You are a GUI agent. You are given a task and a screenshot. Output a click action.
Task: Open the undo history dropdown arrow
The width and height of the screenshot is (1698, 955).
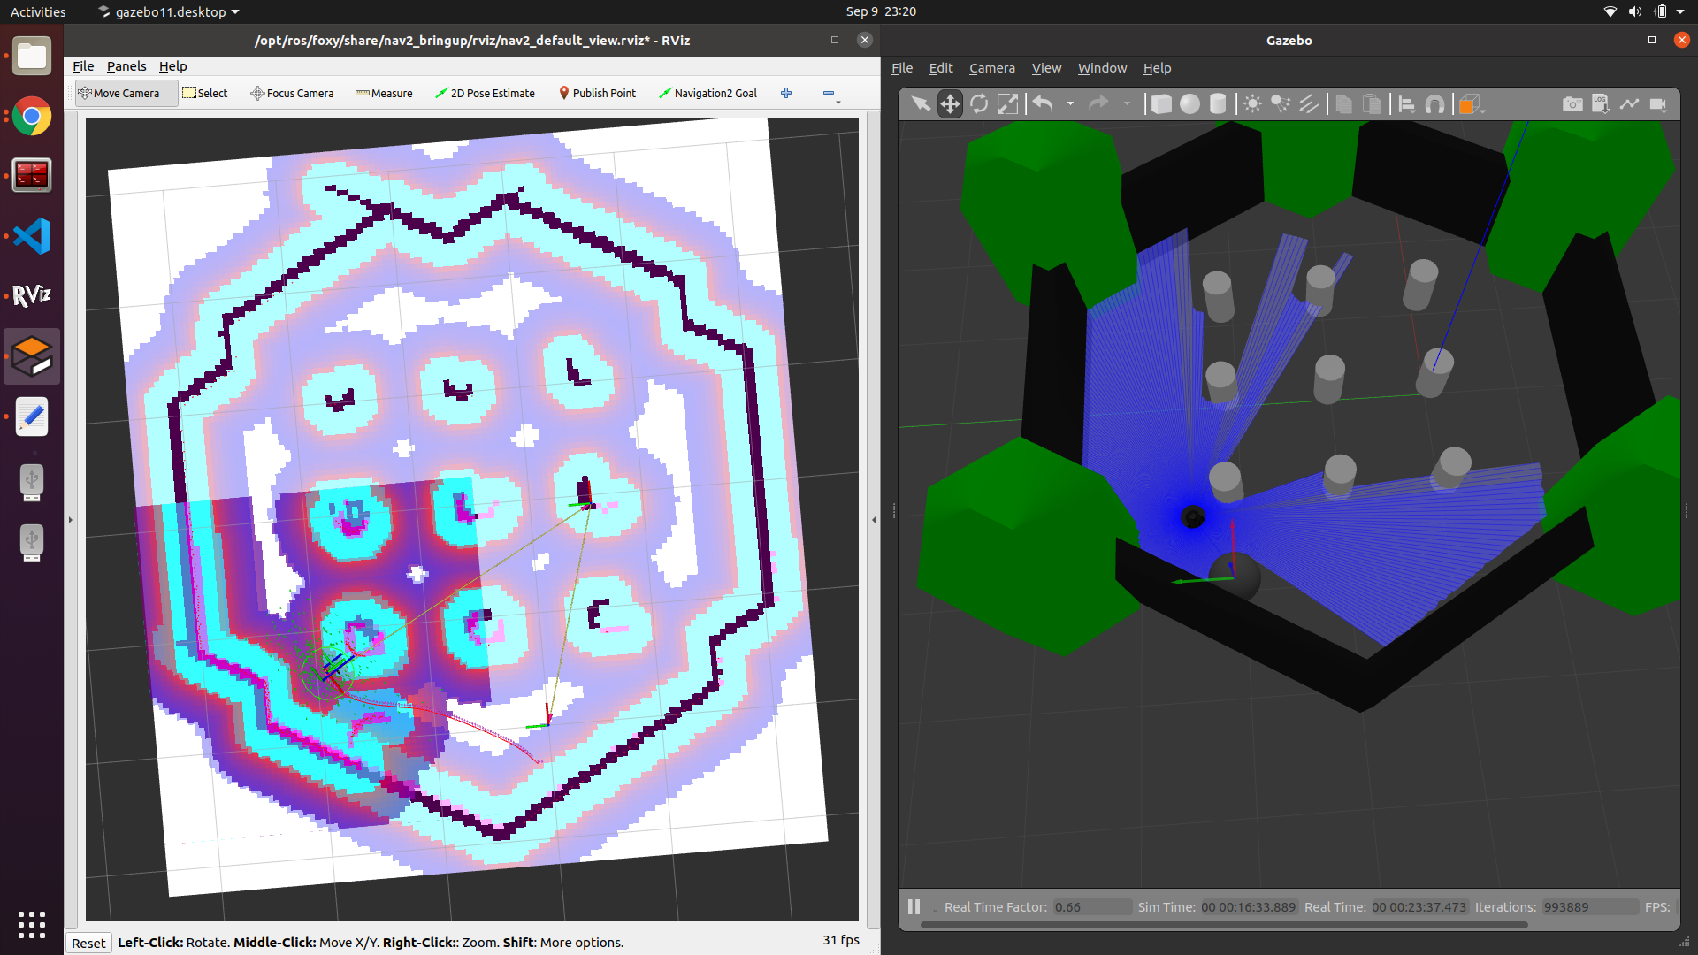[x=1070, y=104]
